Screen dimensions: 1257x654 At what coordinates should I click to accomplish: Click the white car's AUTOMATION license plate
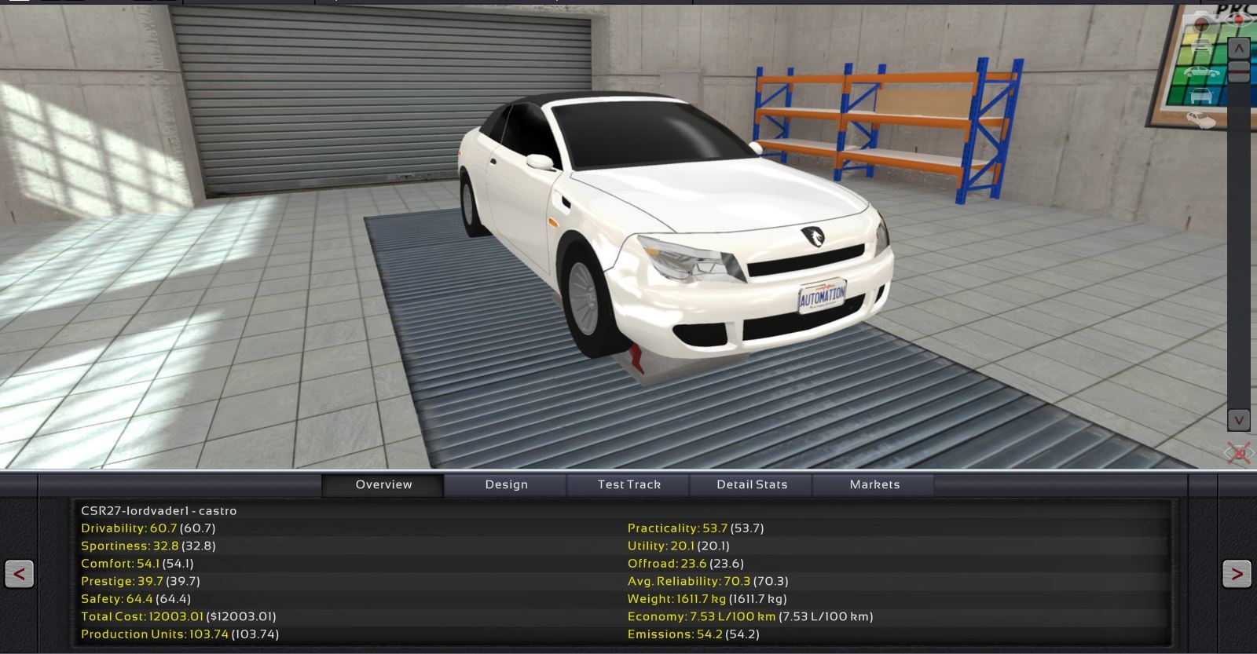[822, 297]
